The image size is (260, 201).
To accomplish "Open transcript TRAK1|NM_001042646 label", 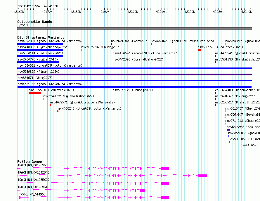I will coord(33,172).
